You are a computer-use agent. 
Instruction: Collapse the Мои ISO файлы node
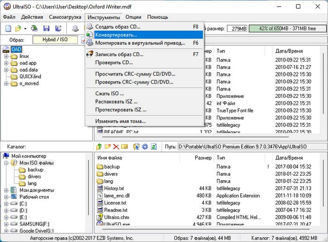[x=6, y=163]
